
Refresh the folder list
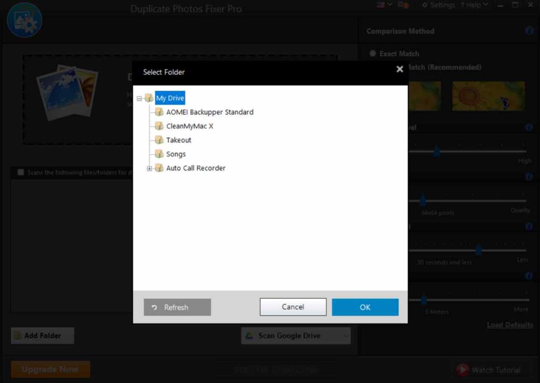pos(177,307)
